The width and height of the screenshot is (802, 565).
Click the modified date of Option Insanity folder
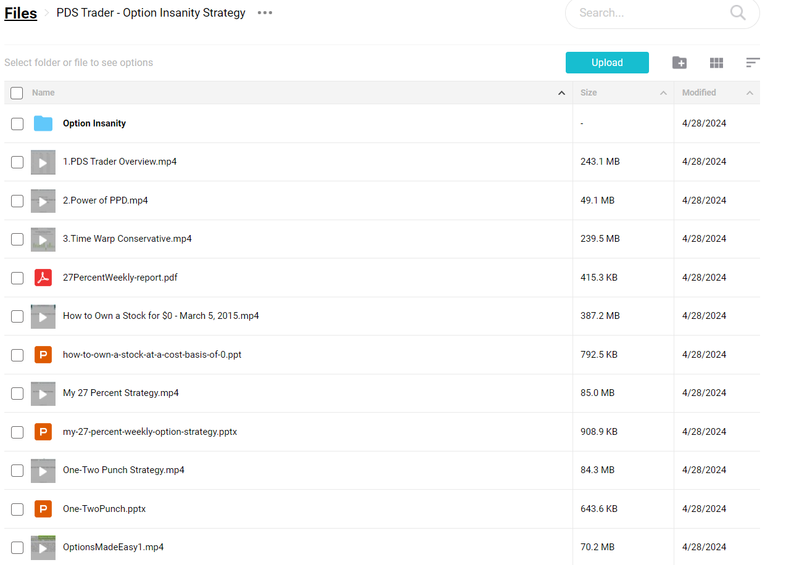coord(704,123)
